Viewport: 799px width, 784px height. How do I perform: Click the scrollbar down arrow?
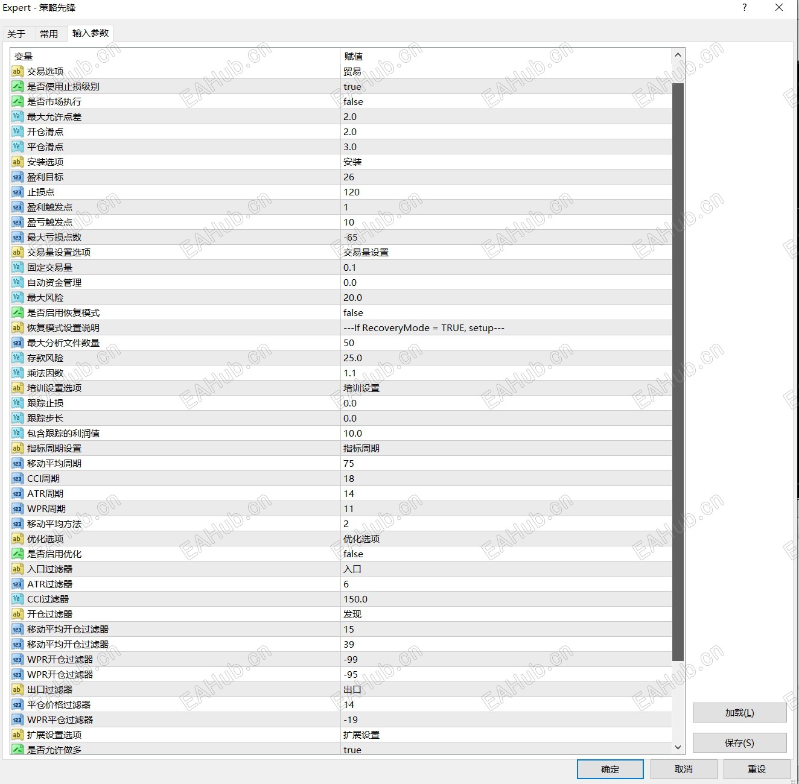[678, 747]
